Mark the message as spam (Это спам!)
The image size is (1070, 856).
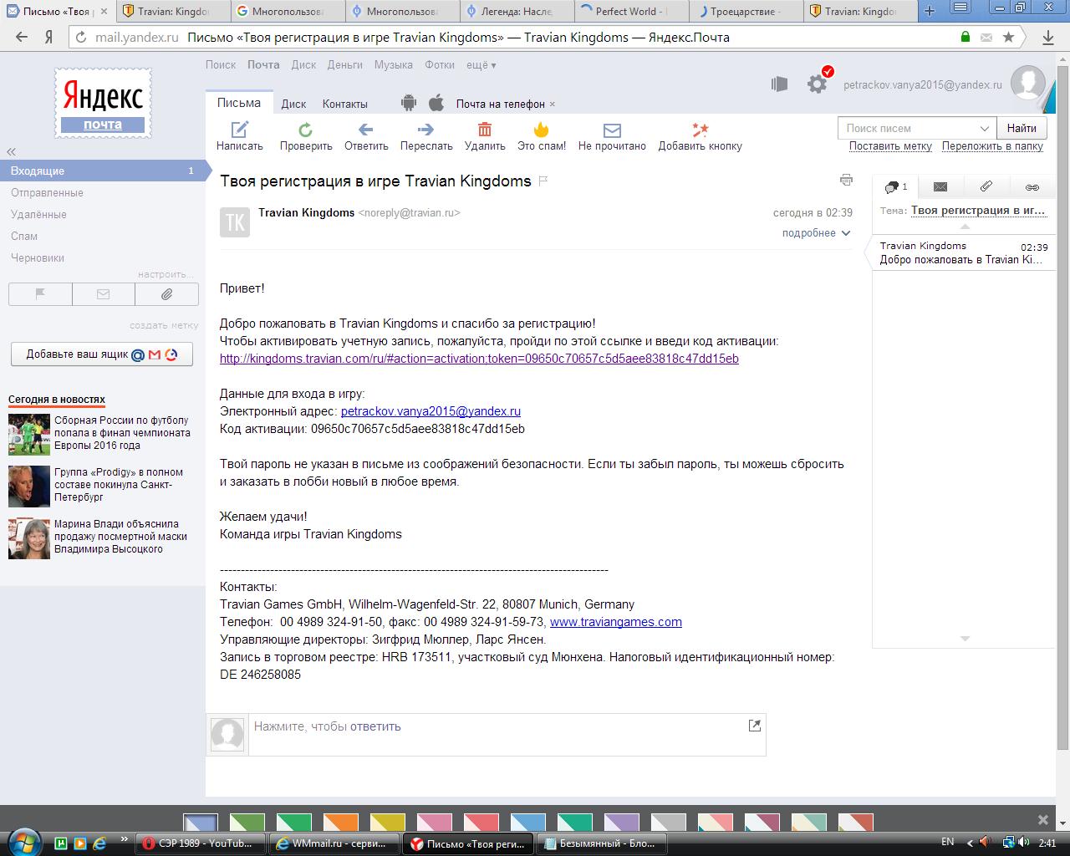point(542,136)
